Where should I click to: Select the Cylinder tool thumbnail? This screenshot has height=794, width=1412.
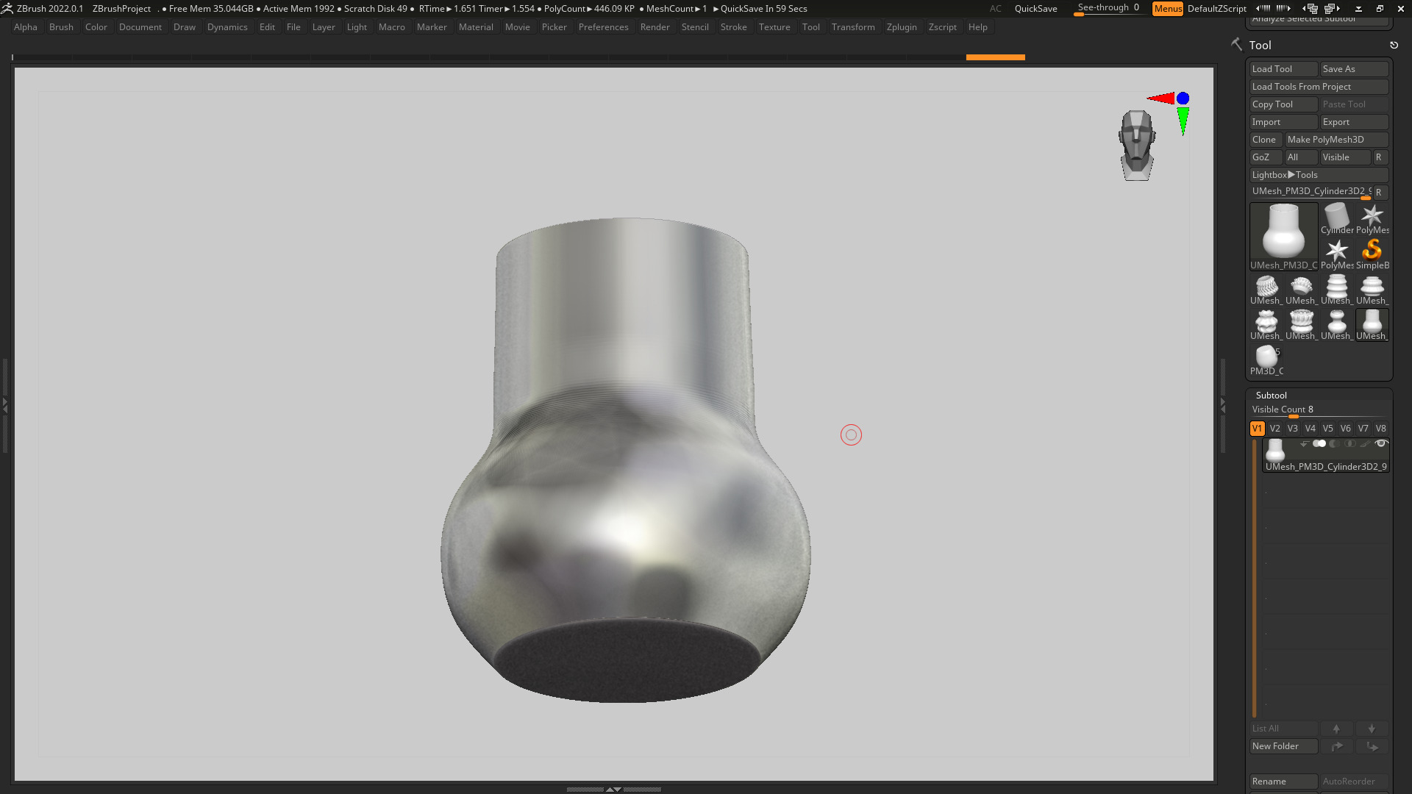[1336, 219]
